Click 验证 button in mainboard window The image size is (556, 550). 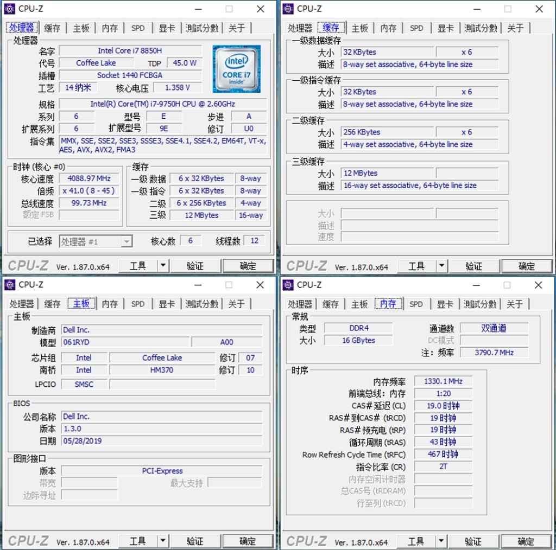tap(195, 541)
